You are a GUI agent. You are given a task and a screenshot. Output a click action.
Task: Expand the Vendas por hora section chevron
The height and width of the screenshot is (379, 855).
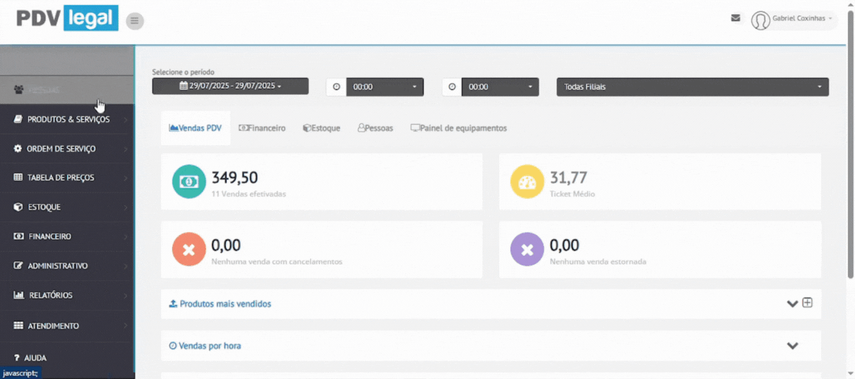(x=792, y=346)
